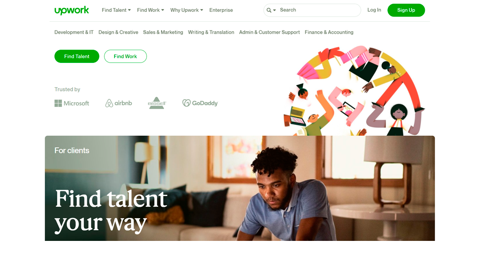Viewport: 485px width, 257px height.
Task: Expand search type dropdown arrow
Action: click(274, 10)
